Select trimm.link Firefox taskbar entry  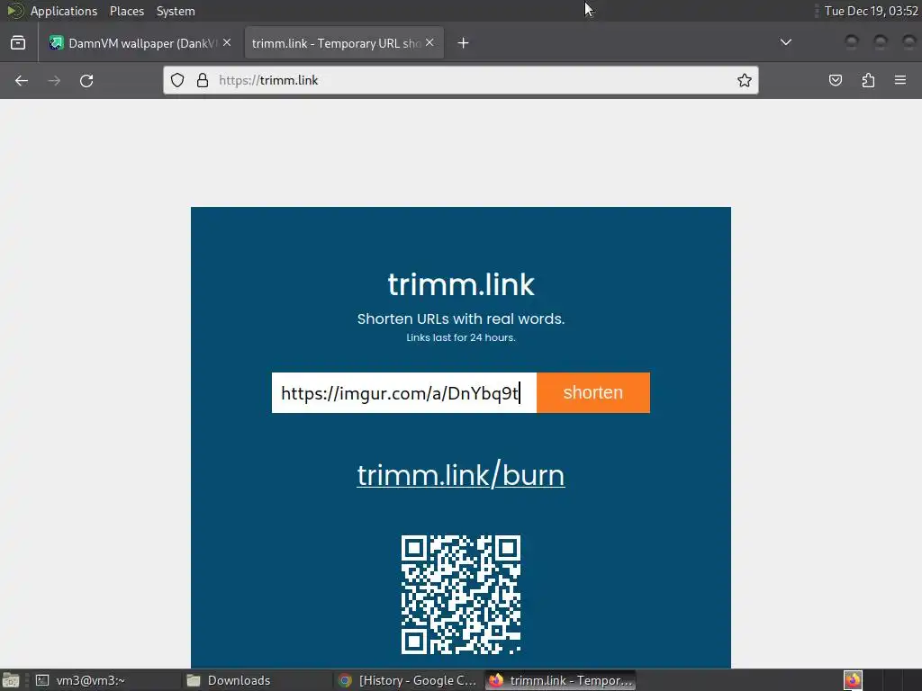[x=560, y=680]
